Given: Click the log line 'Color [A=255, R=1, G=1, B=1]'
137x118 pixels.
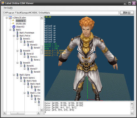Looking at the screenshot, I should (61, 108).
